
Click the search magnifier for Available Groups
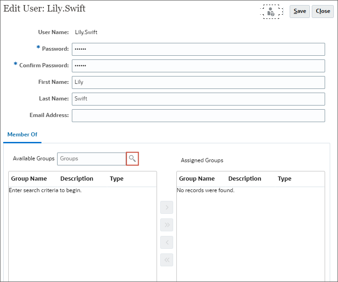(x=132, y=159)
